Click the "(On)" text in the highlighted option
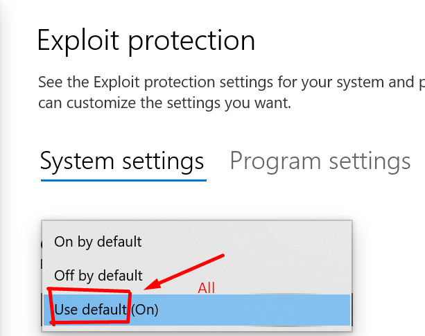Image resolution: width=425 pixels, height=336 pixels. (145, 310)
